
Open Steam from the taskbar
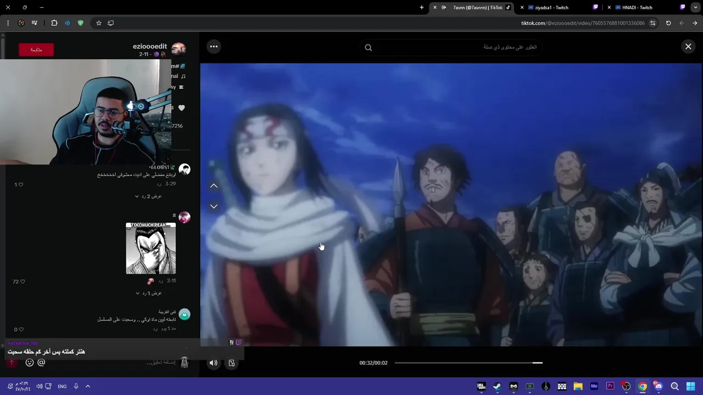pyautogui.click(x=497, y=386)
